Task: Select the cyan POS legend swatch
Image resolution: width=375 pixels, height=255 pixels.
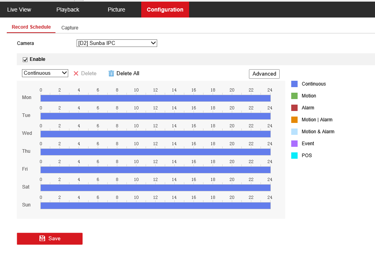Action: point(294,155)
